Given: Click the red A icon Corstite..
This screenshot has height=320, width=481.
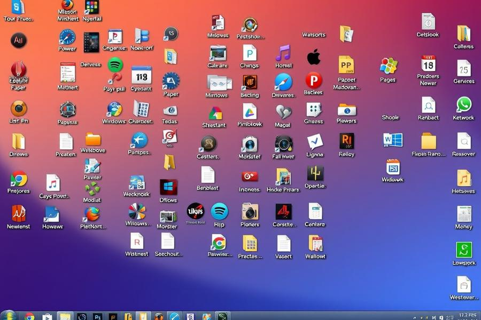Looking at the screenshot, I should coord(283,212).
